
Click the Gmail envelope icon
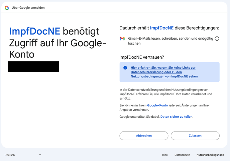pos(122,39)
